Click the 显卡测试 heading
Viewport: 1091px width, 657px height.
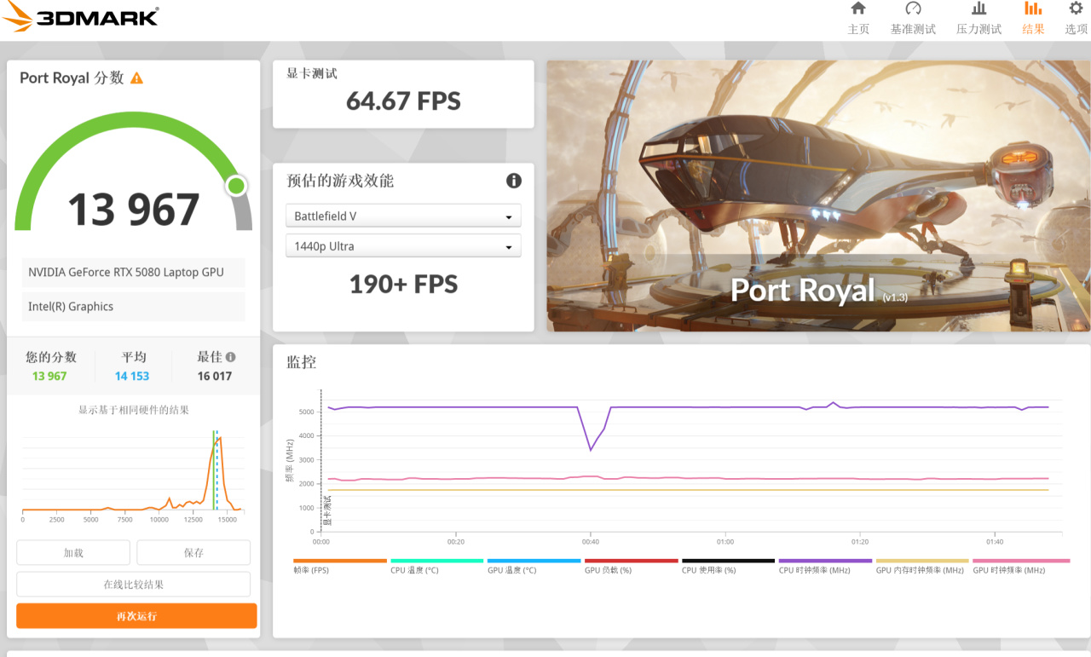click(312, 73)
